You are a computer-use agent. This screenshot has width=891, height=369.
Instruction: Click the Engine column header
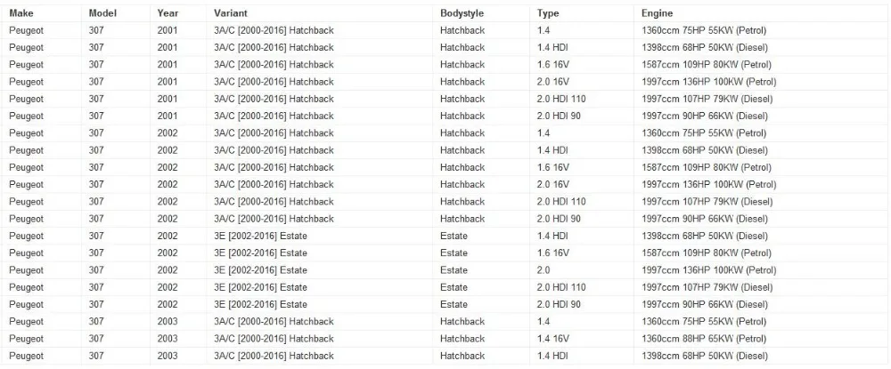coord(657,13)
